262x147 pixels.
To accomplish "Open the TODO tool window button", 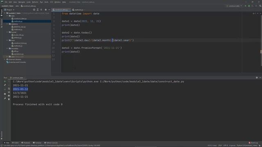I will point(16,143).
